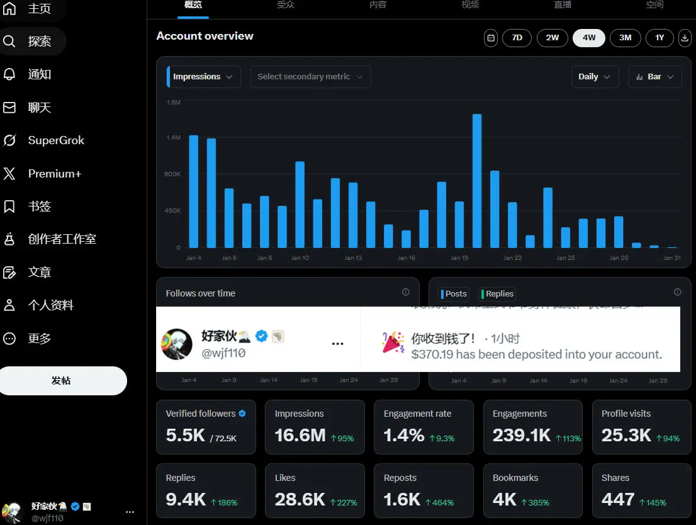Click the SuperGrok sidebar label
This screenshot has height=525, width=696.
(56, 140)
